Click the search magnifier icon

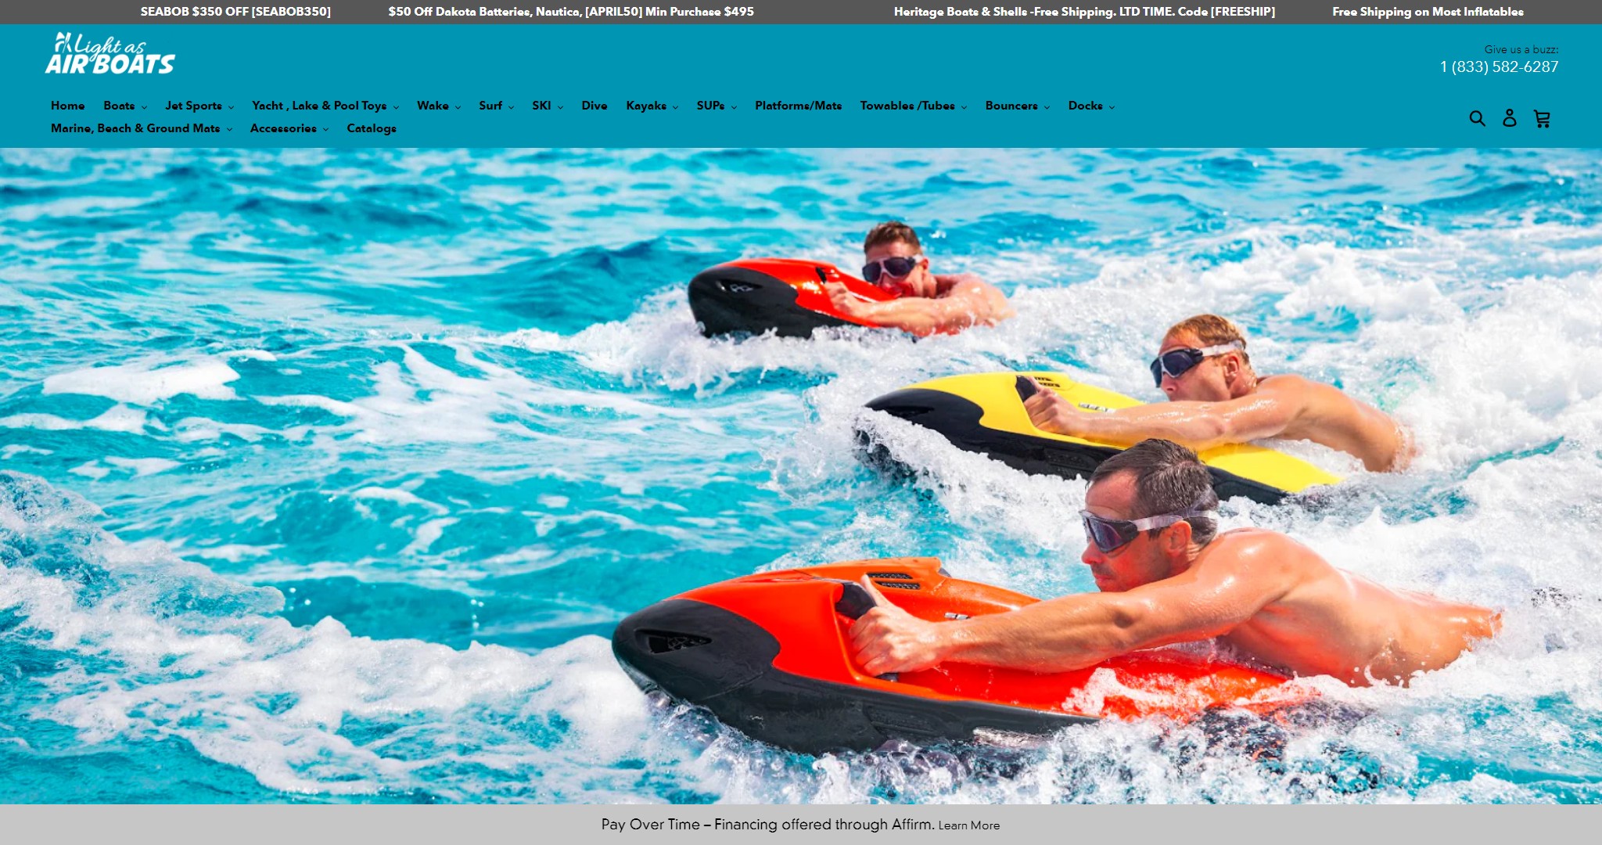[1477, 118]
